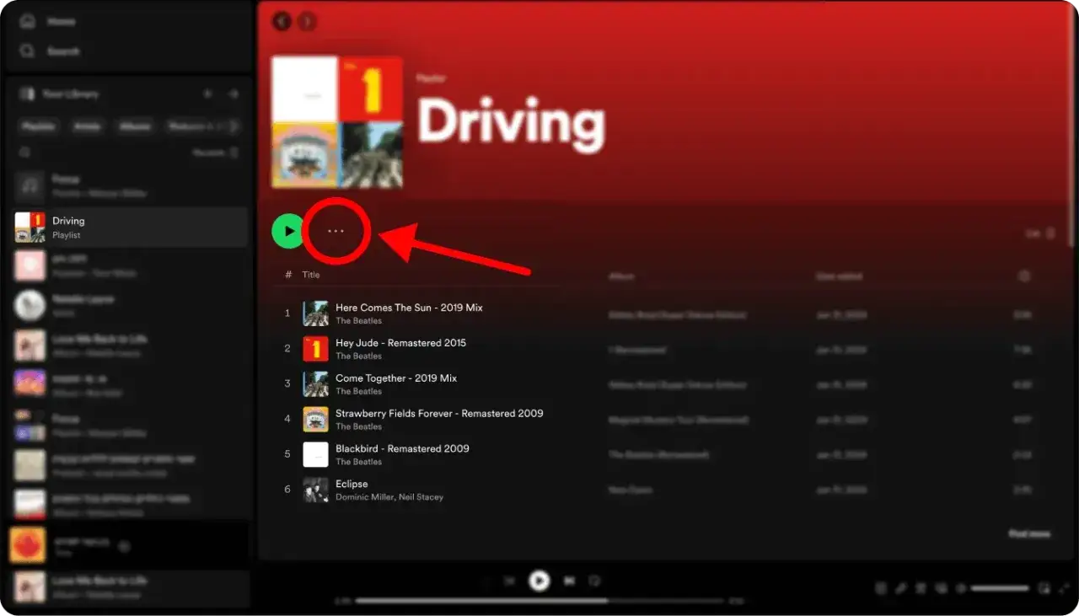This screenshot has width=1079, height=616.
Task: Toggle shuffle playback
Action: pos(486,581)
